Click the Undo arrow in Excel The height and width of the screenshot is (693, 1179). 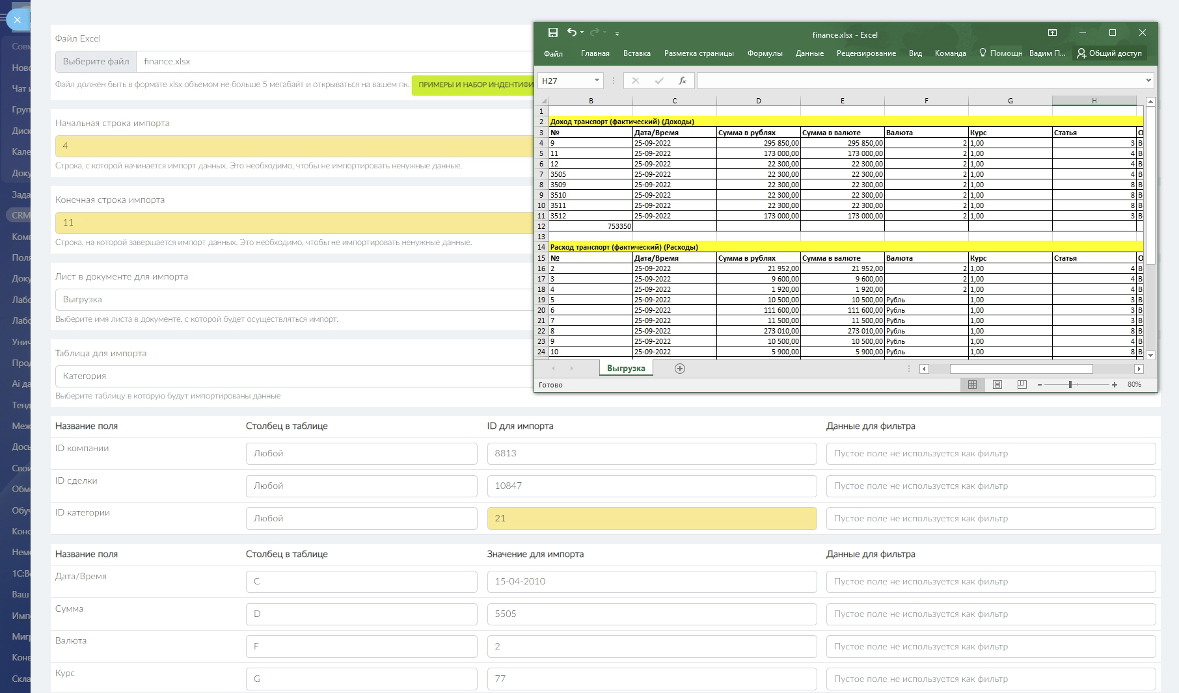point(571,33)
